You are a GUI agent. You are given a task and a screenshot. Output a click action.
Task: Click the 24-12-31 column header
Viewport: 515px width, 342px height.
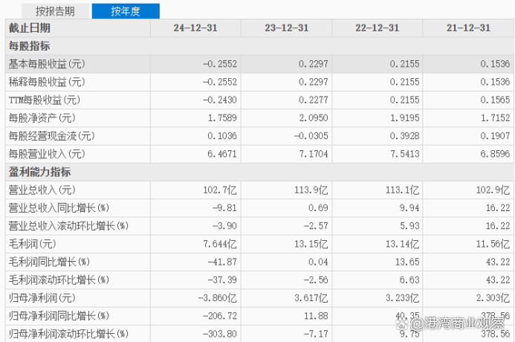tap(196, 28)
